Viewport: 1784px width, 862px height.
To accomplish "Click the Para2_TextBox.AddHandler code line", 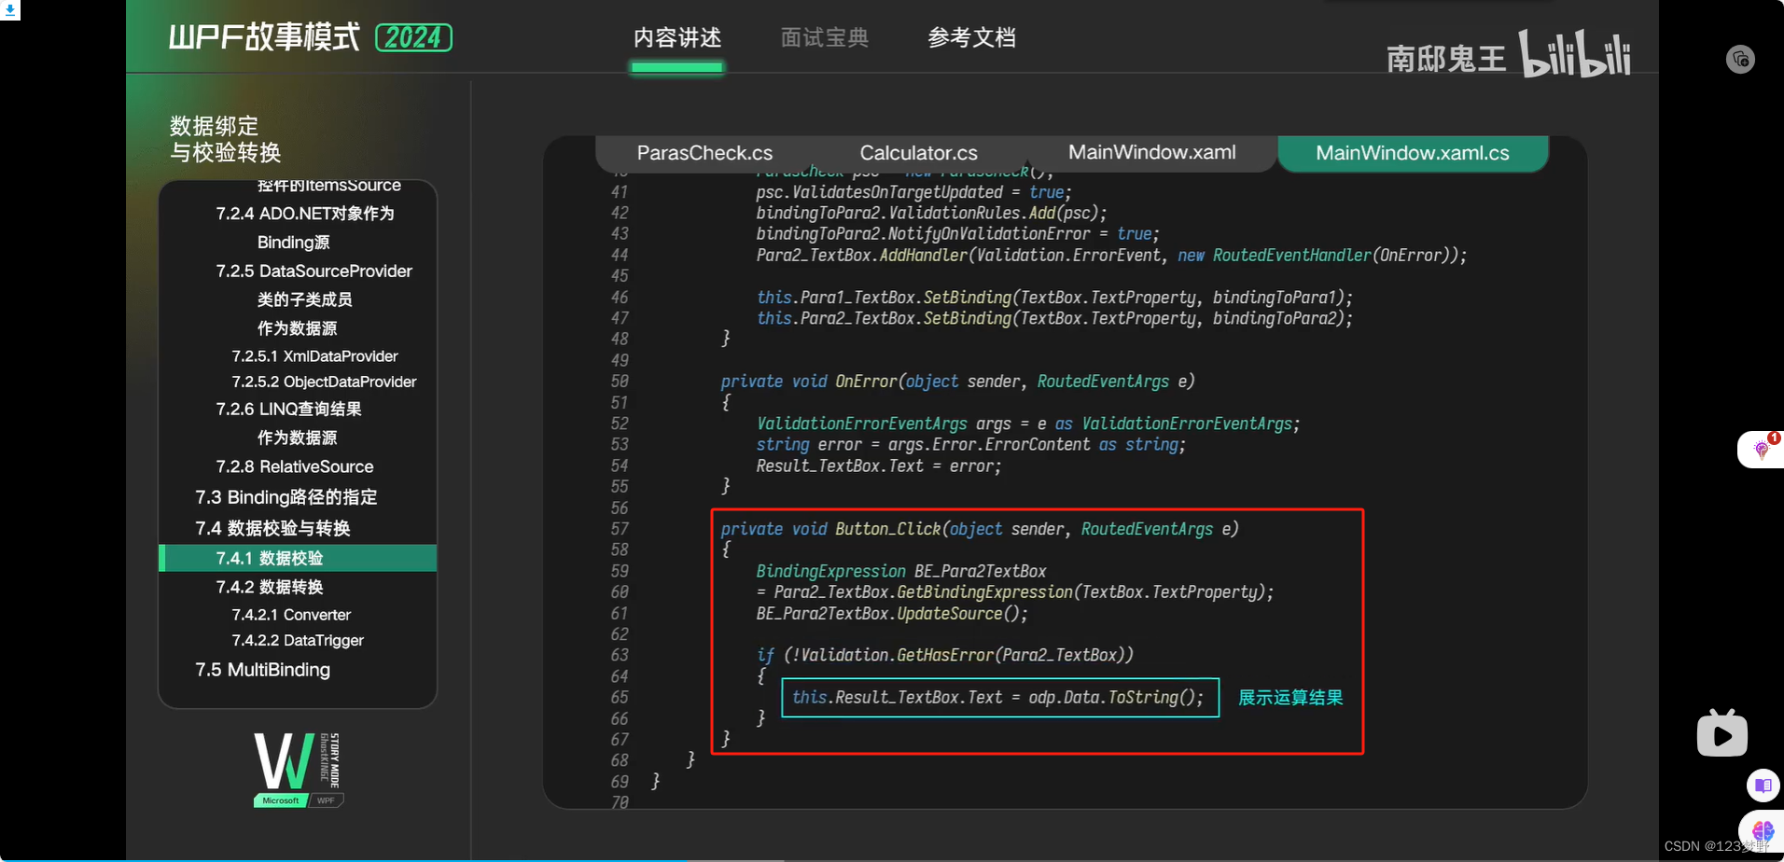I will click(1110, 256).
